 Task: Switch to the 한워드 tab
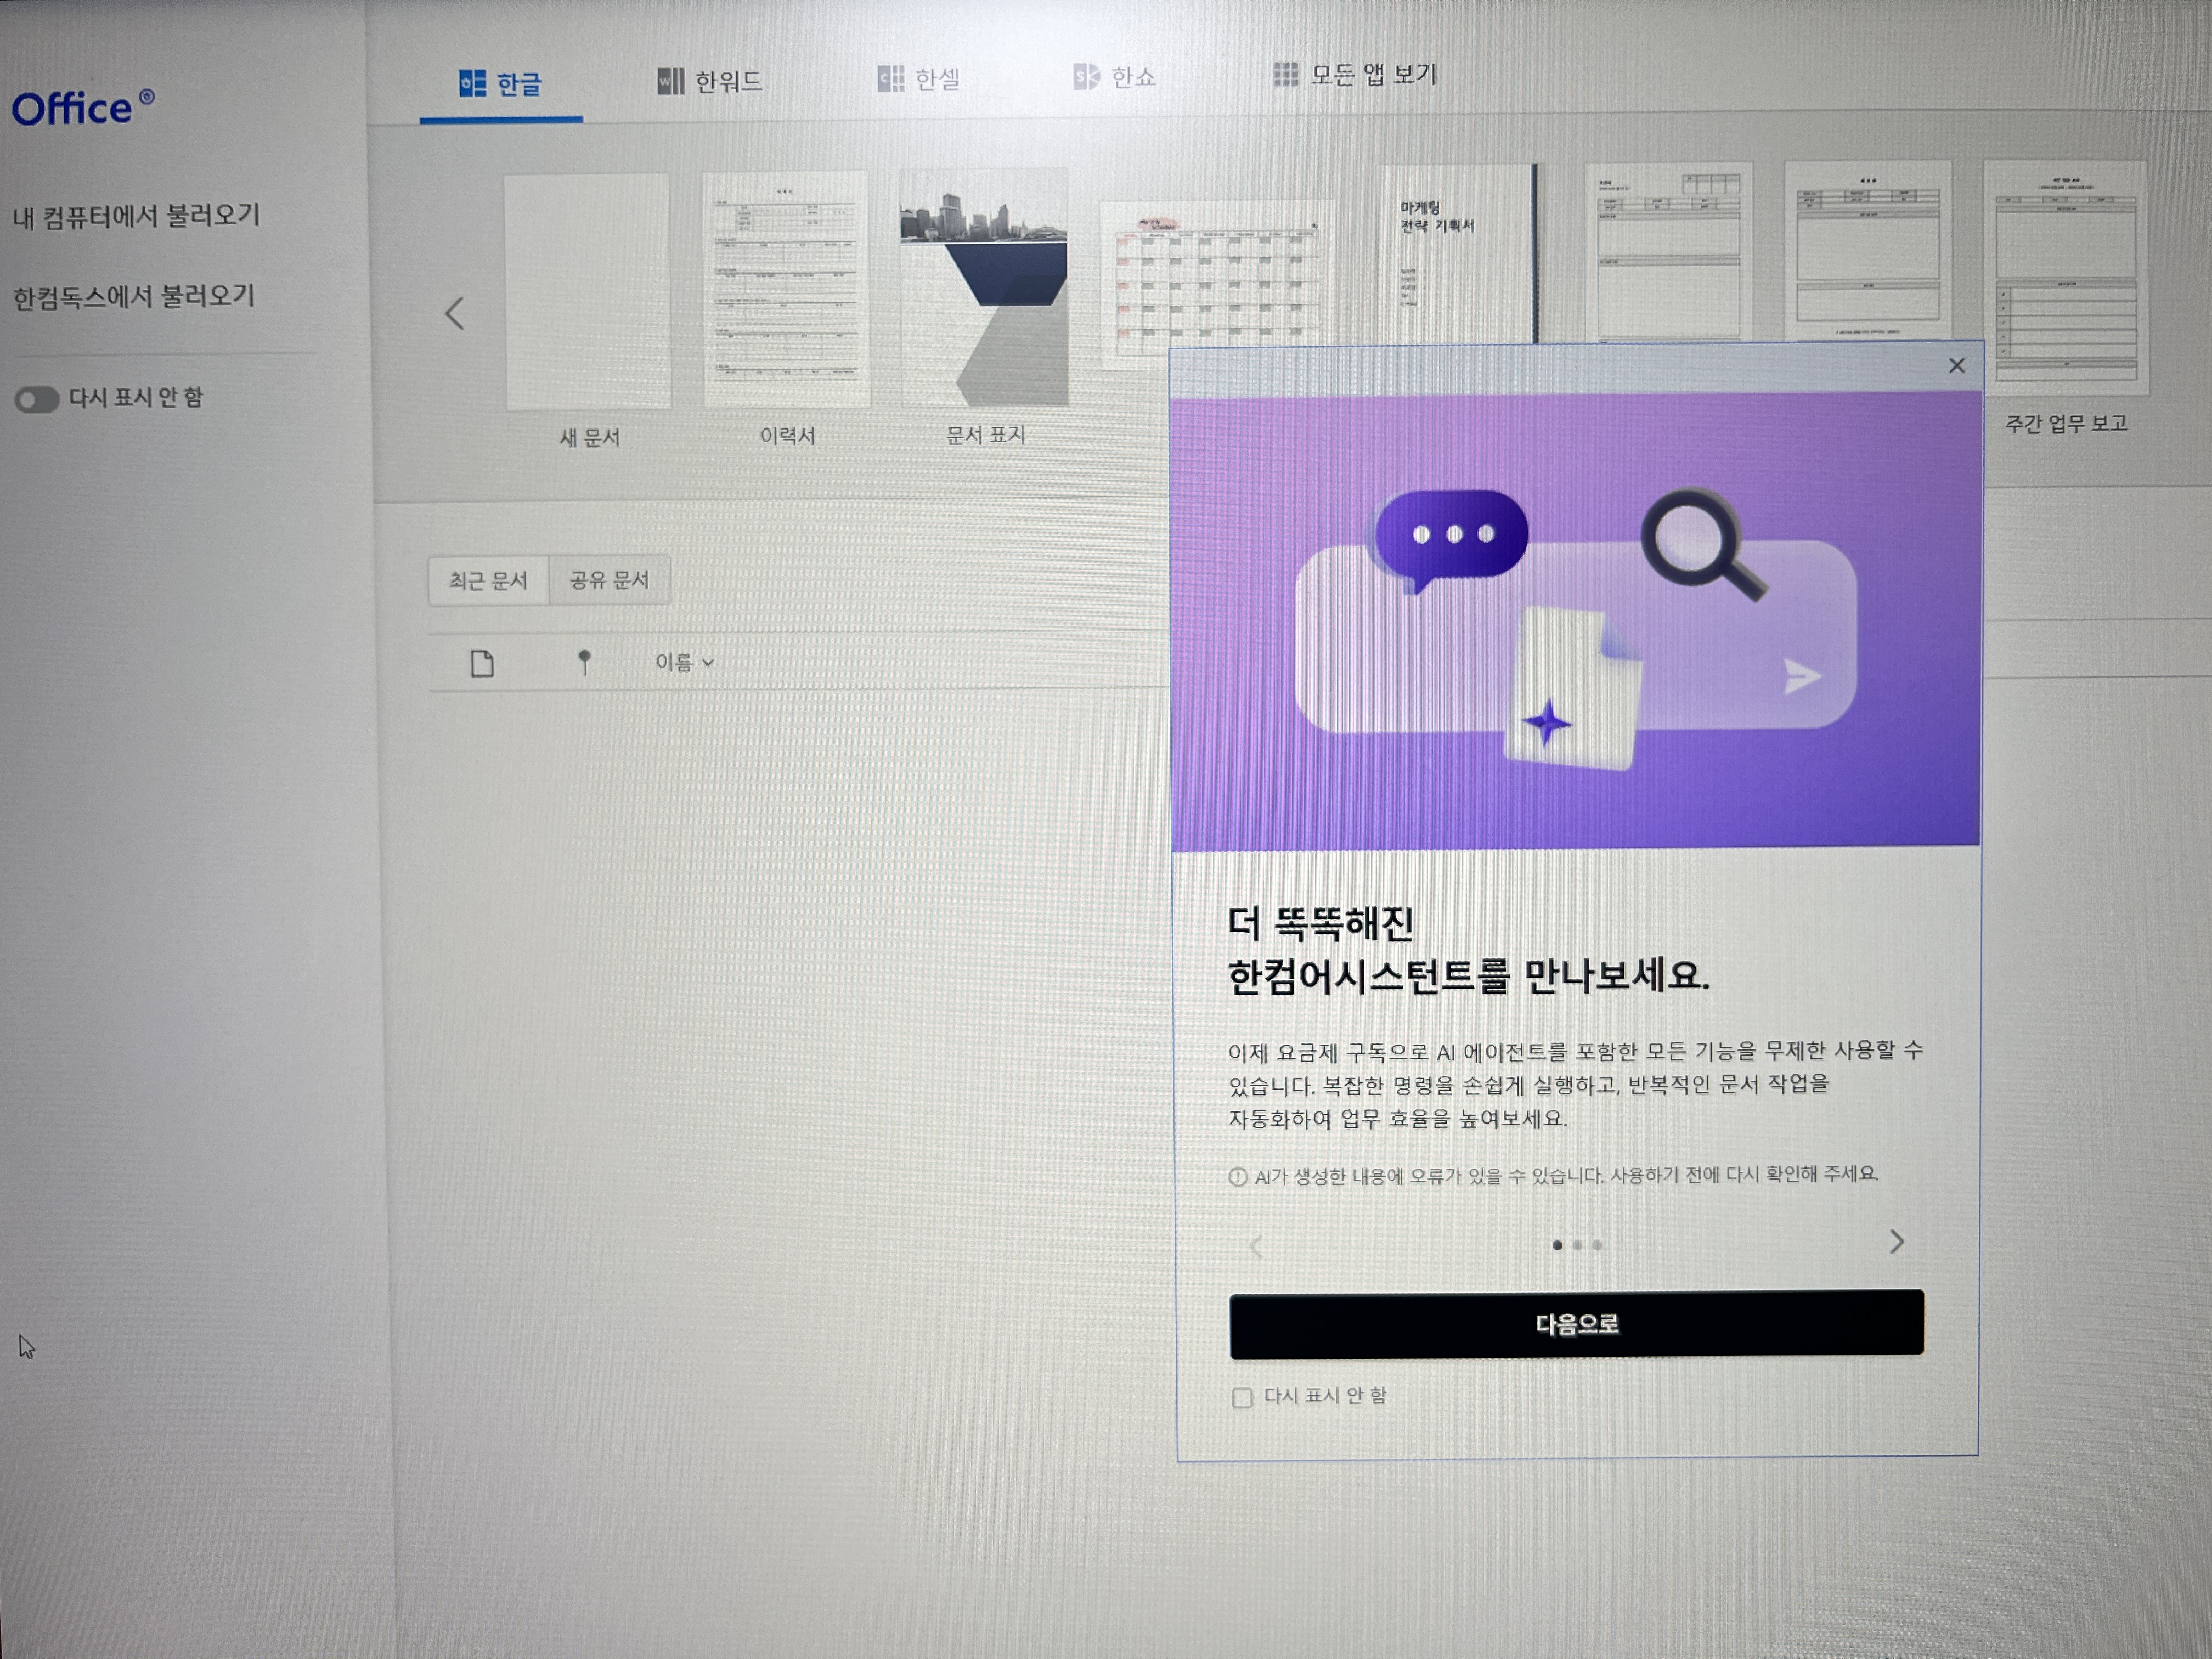pos(710,81)
